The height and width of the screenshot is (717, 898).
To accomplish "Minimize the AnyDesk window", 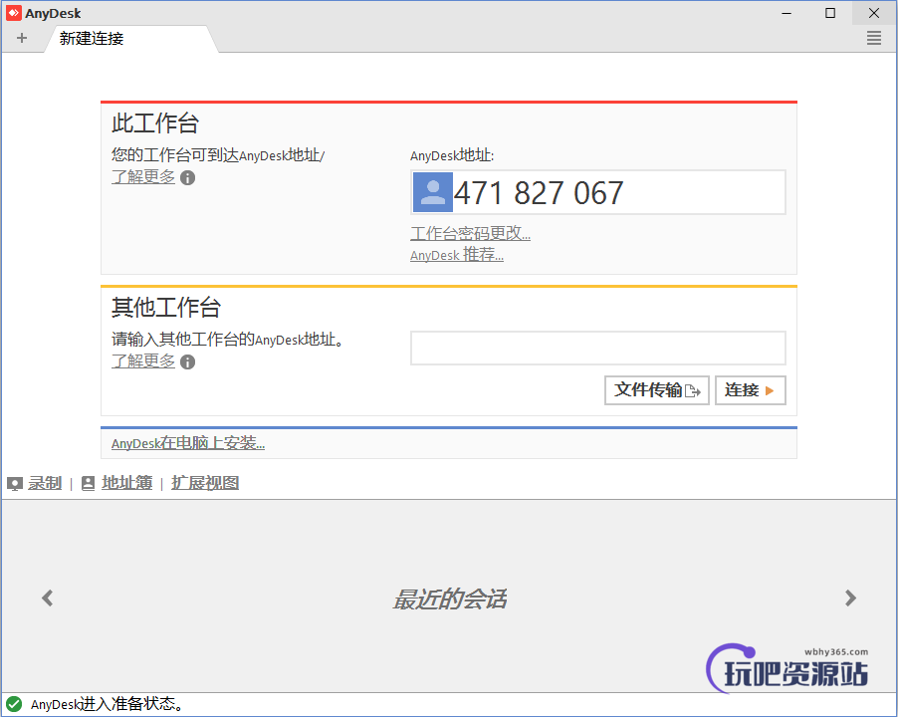I will pyautogui.click(x=786, y=13).
